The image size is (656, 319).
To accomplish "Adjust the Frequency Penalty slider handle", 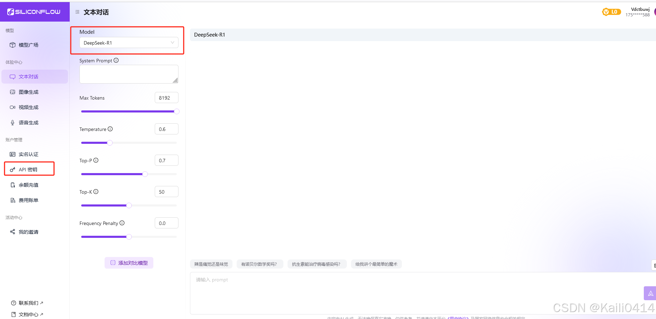I will tap(129, 237).
